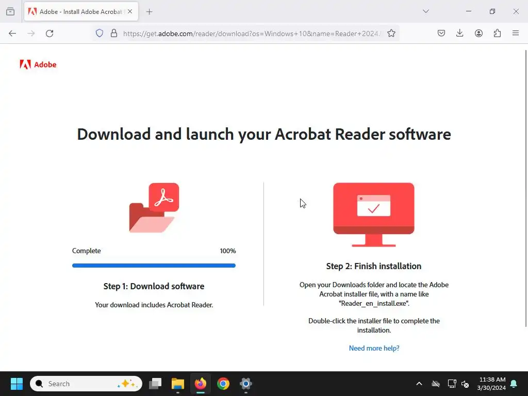Screen dimensions: 528x396
Task: Go back to the previous page
Action: pos(12,34)
